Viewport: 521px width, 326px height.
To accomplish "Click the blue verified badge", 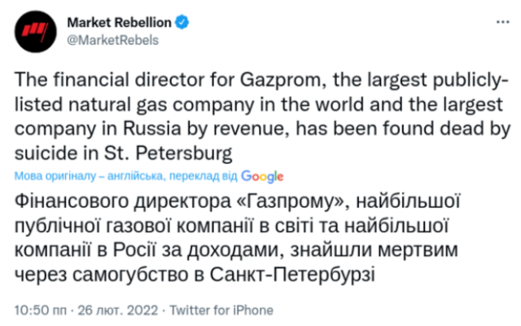I will (x=182, y=25).
